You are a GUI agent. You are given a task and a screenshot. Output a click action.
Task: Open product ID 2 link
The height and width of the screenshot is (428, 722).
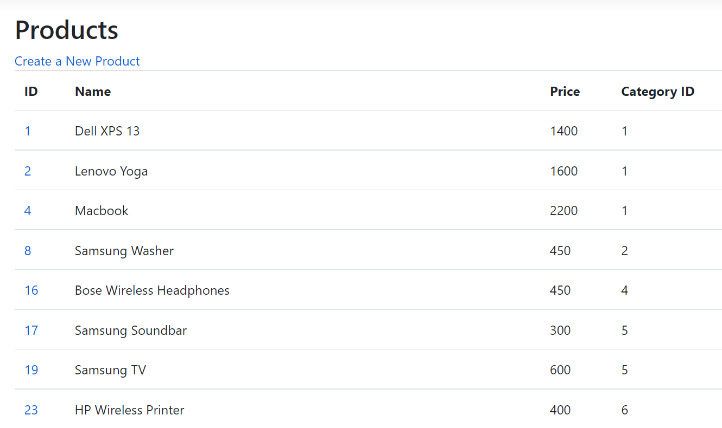click(28, 171)
